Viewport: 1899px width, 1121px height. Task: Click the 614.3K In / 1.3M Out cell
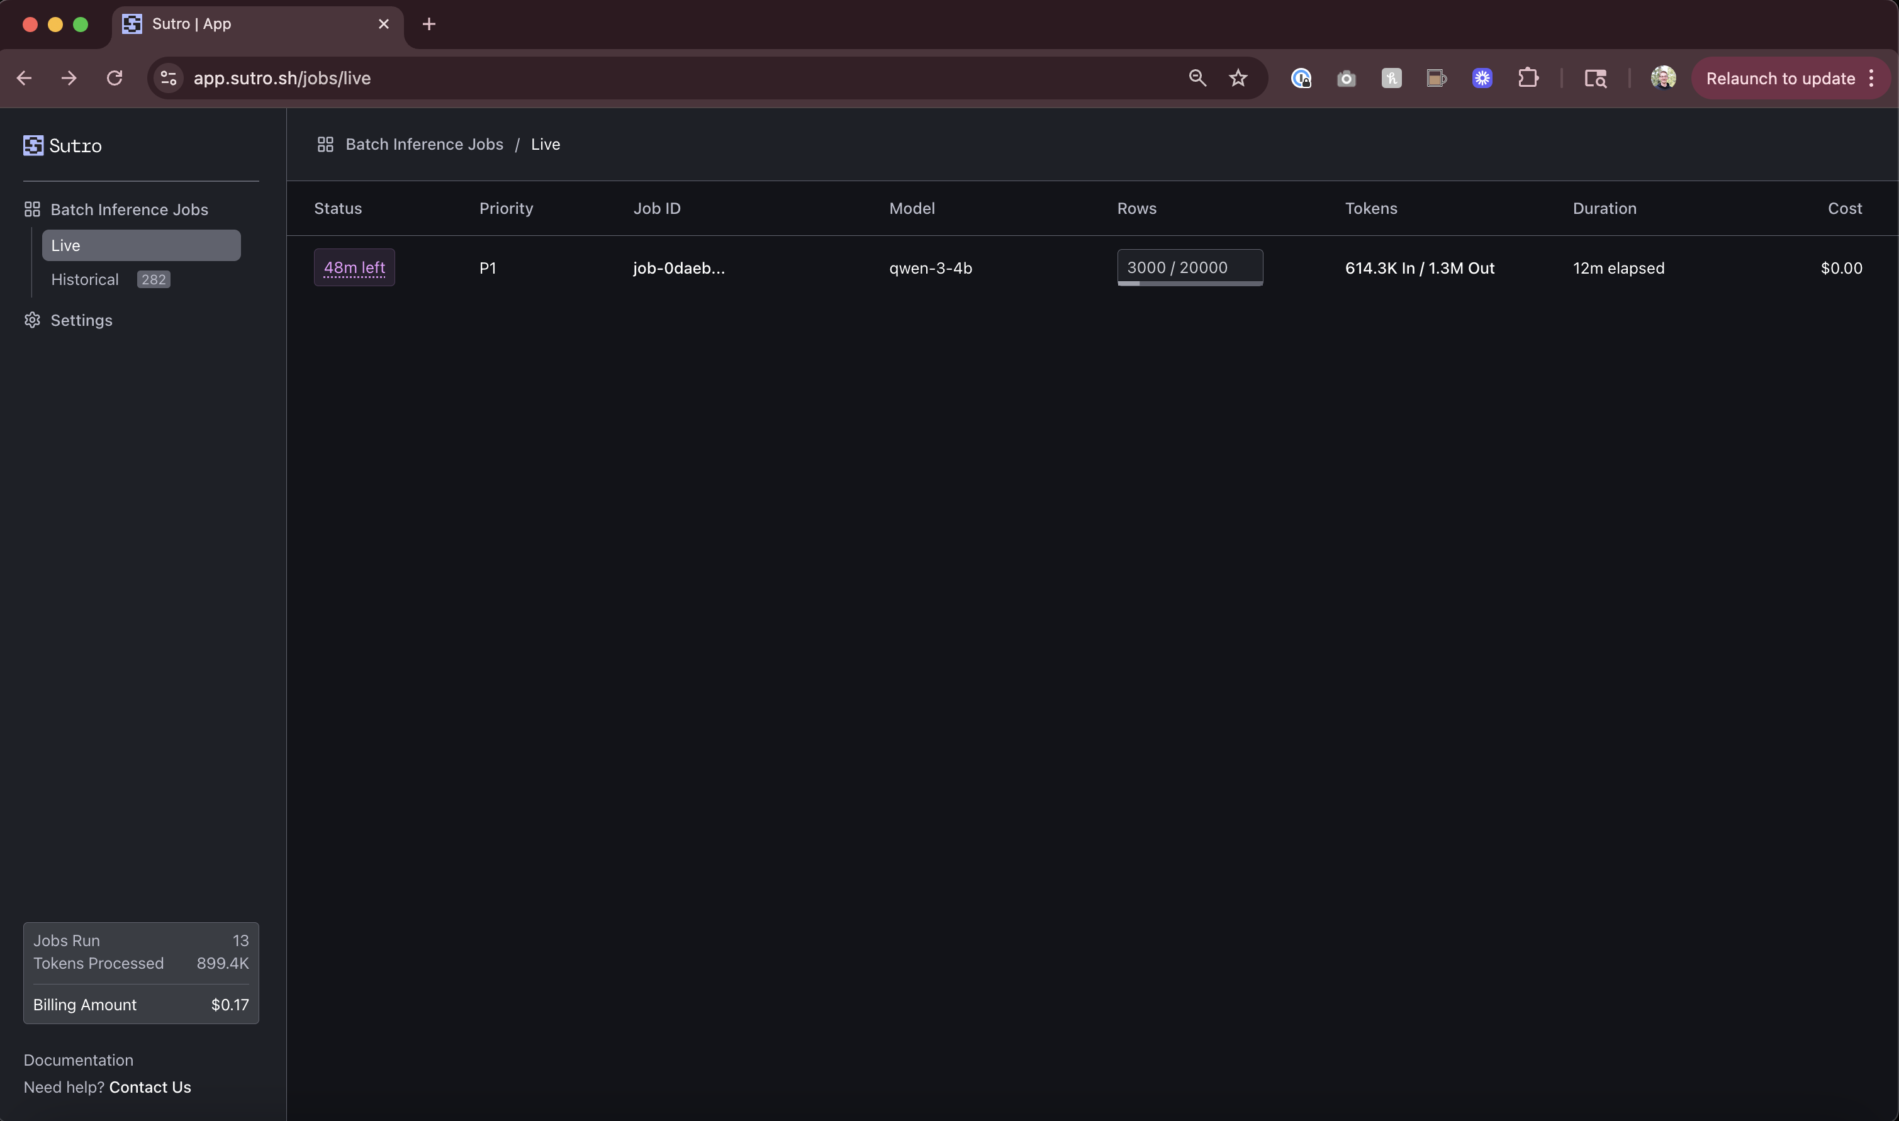[1420, 268]
